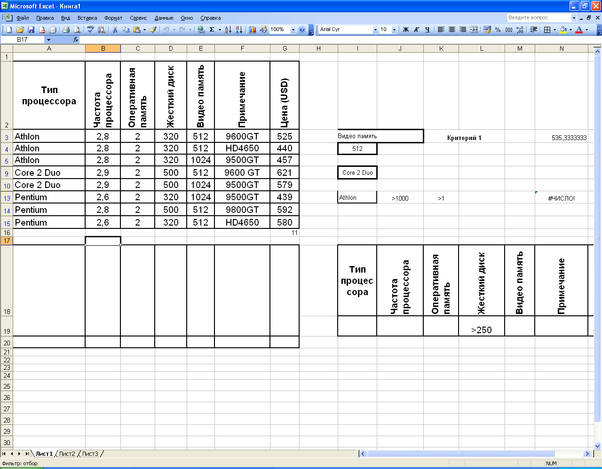Click the Decrease Indent icon
602x469 pixels.
point(533,30)
